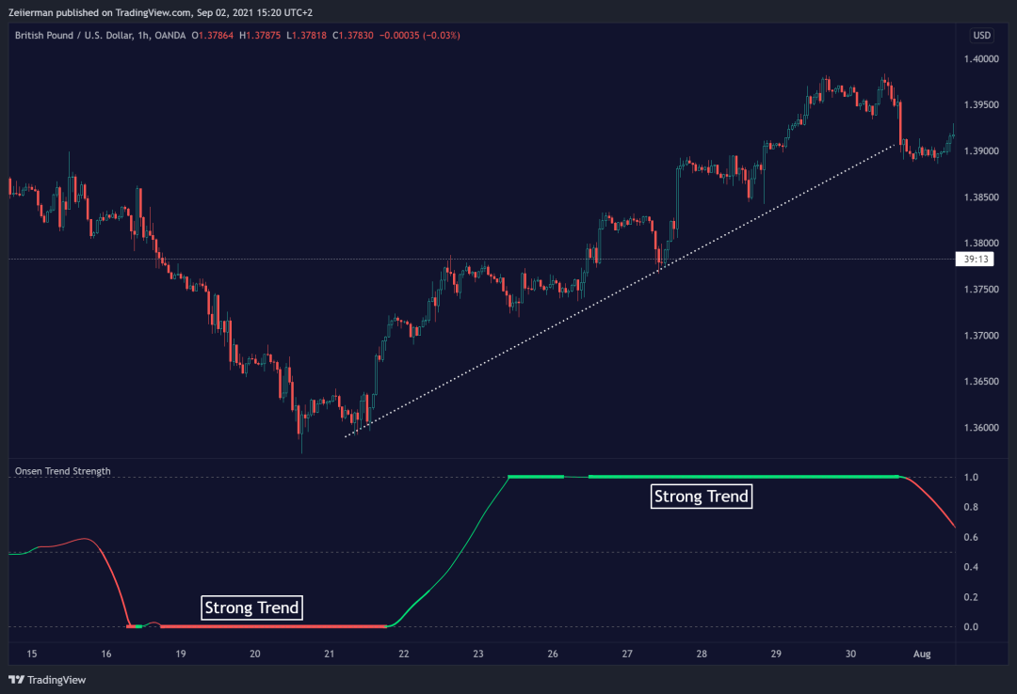Select the Aug label on the time axis
Screen dimensions: 1017x694
pos(922,654)
